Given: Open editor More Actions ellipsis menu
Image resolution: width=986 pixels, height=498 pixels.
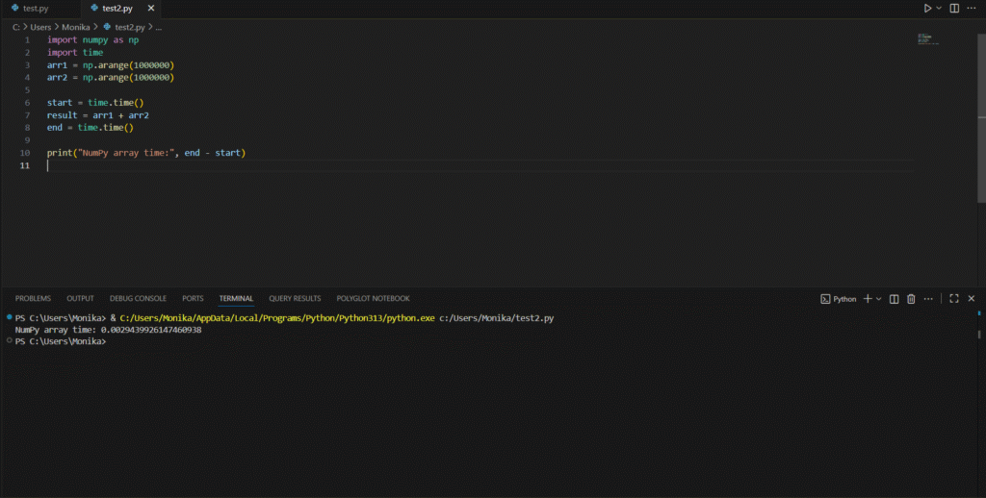Looking at the screenshot, I should (973, 8).
